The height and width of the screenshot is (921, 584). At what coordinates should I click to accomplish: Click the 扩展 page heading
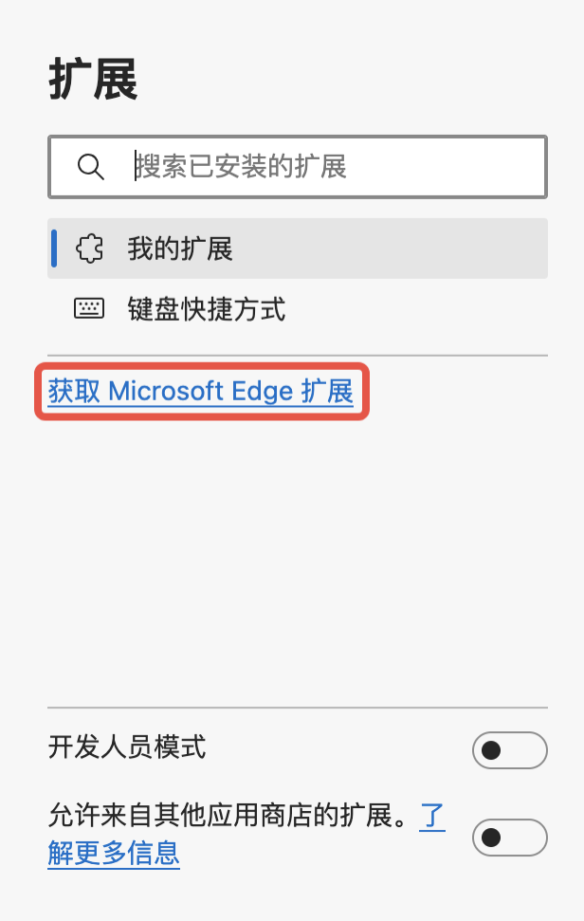[x=94, y=81]
